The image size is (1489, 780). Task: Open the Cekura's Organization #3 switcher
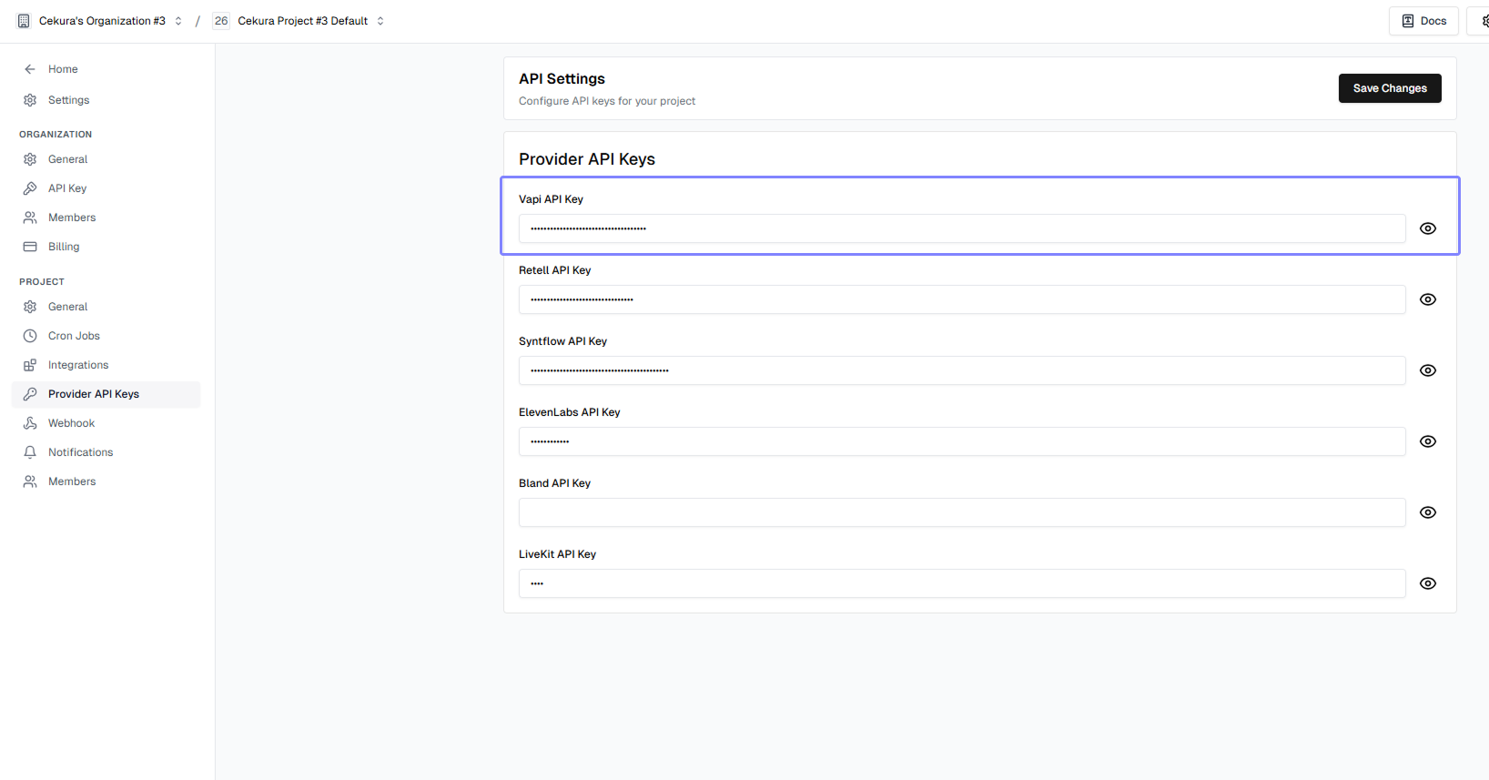[100, 21]
